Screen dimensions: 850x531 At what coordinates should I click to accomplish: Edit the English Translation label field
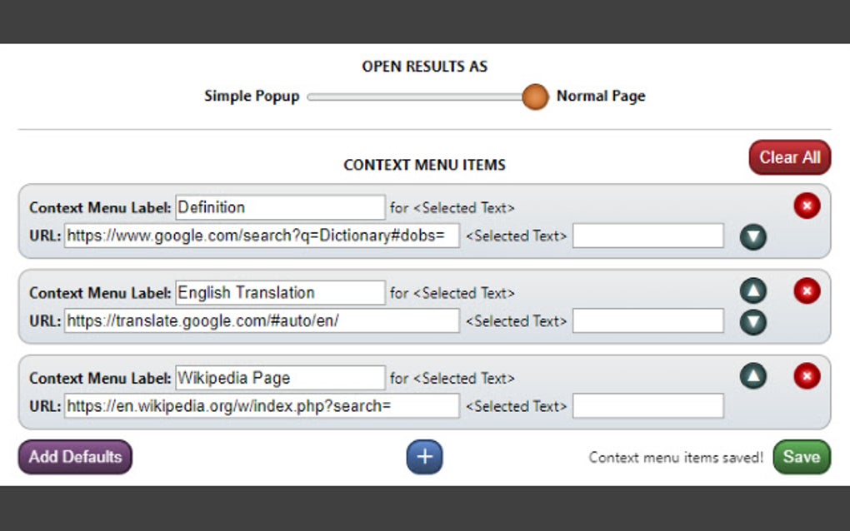(x=279, y=292)
